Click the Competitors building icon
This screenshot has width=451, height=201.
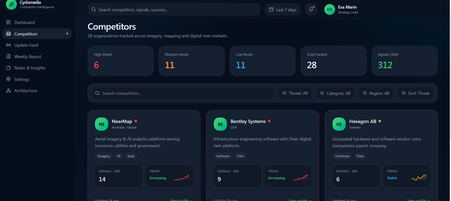(x=8, y=34)
